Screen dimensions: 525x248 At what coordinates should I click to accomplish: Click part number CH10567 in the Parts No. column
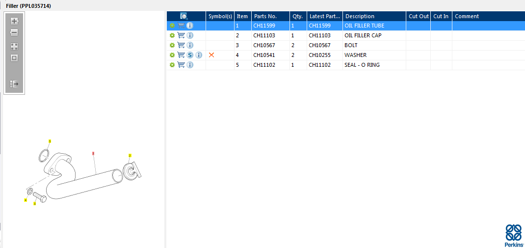pyautogui.click(x=264, y=45)
